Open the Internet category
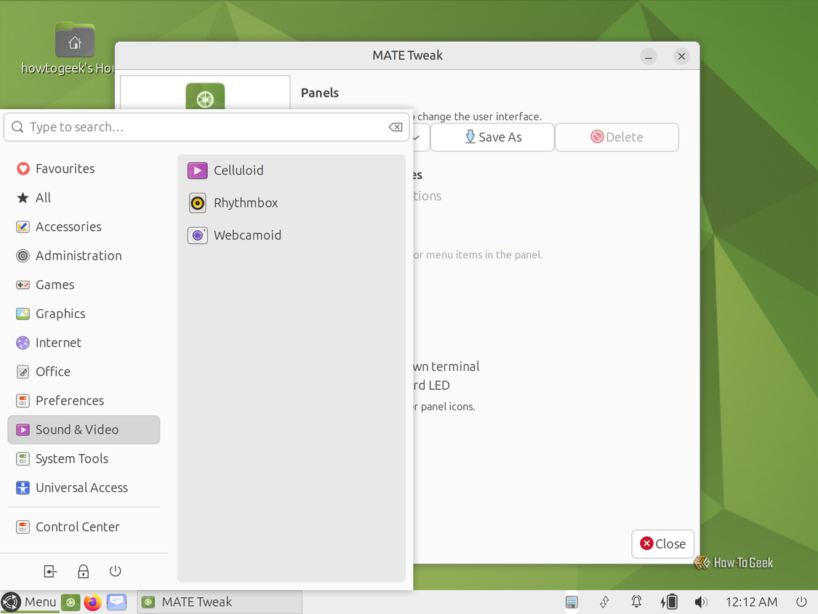818x614 pixels. coord(84,343)
